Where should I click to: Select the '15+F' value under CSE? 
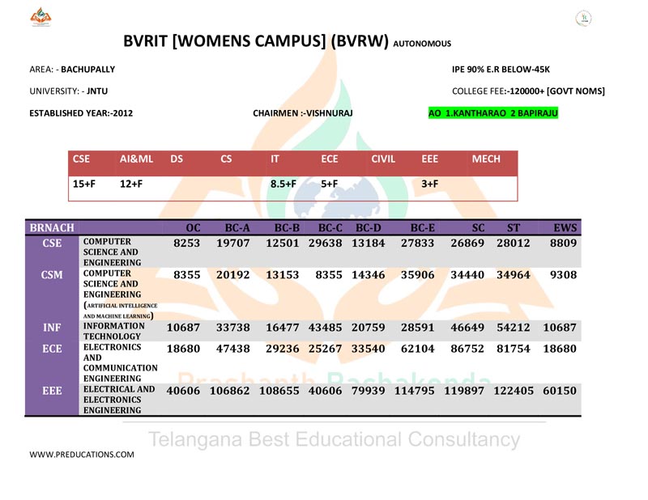point(84,184)
